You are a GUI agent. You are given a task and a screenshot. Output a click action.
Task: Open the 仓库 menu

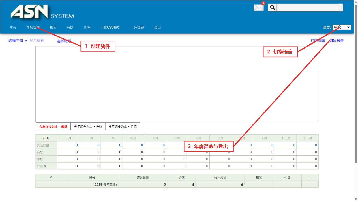tap(87, 27)
